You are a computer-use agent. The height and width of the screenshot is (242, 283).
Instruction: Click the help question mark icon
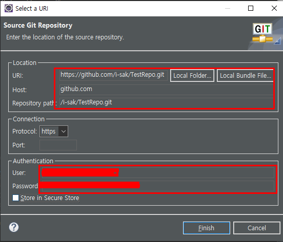14,227
